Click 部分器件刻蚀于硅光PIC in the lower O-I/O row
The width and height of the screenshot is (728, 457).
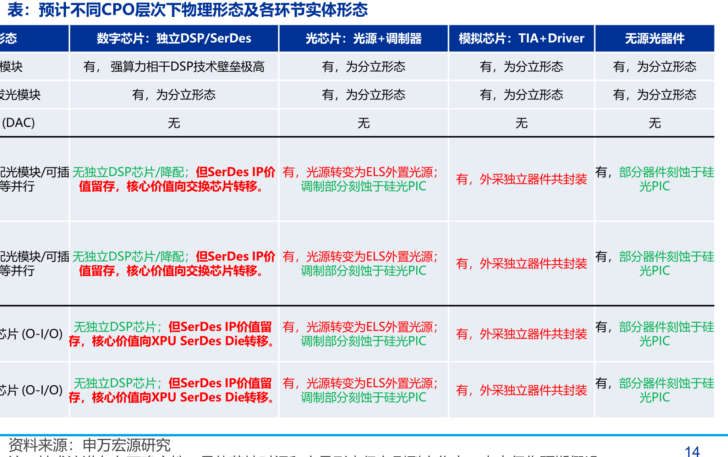pyautogui.click(x=655, y=390)
